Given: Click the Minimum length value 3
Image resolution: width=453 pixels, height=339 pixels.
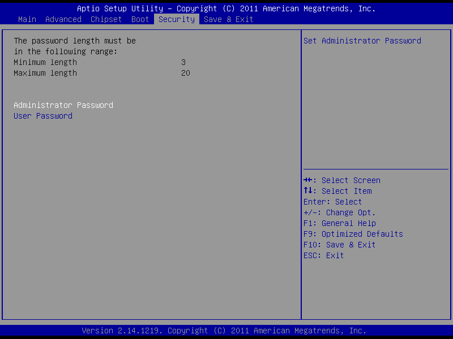Looking at the screenshot, I should pyautogui.click(x=183, y=62).
